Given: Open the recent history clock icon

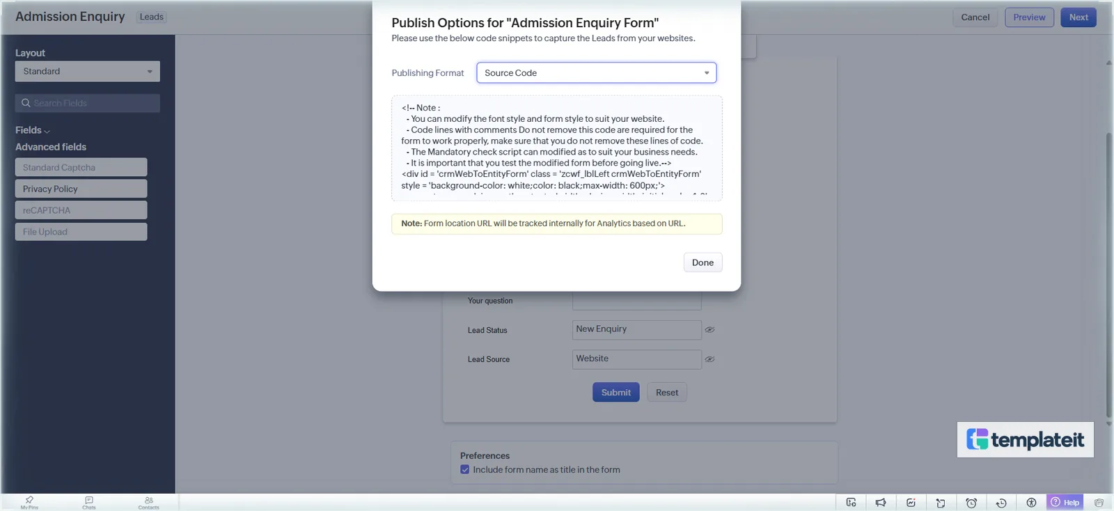Looking at the screenshot, I should (x=1001, y=503).
